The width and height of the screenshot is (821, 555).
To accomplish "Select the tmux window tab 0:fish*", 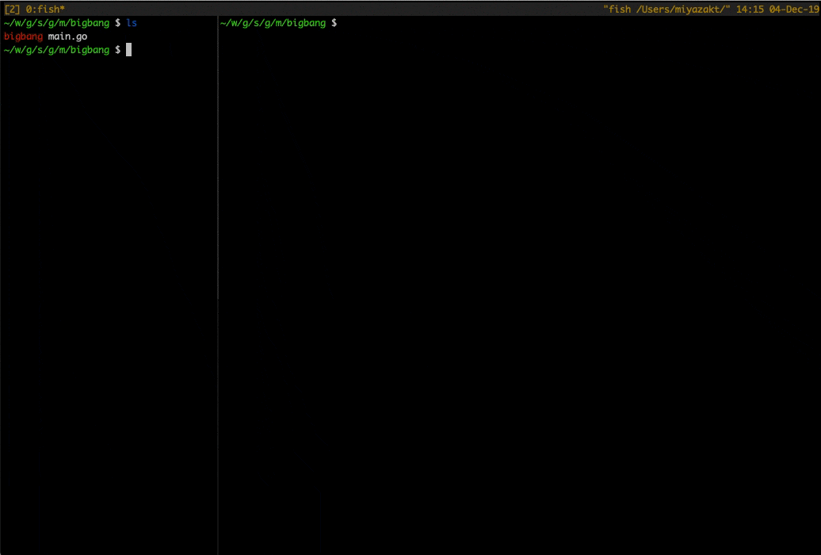I will pos(45,9).
